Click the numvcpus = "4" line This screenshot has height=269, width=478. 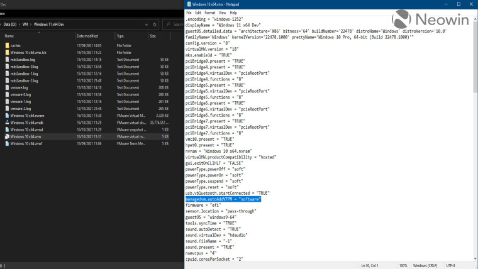201,253
